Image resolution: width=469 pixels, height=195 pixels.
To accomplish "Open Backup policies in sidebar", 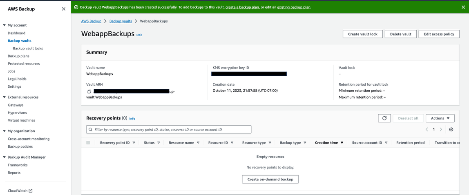I will (x=20, y=146).
